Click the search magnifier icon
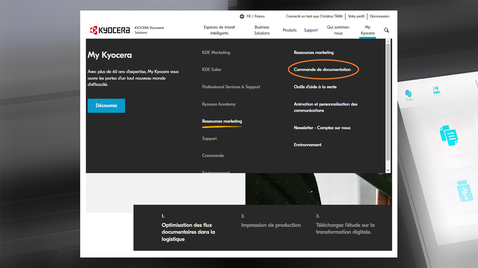Viewport: 478px width, 268px height. pyautogui.click(x=386, y=30)
